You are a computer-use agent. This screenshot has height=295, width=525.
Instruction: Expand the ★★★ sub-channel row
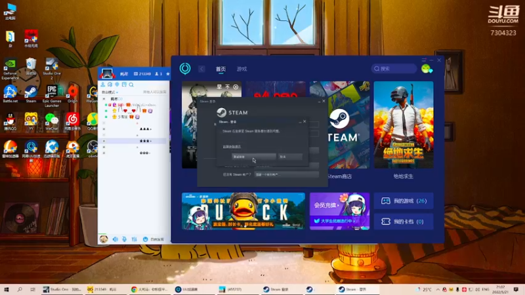tap(104, 141)
